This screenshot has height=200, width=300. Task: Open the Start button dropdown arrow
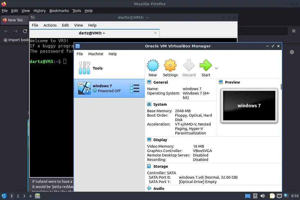[x=216, y=68]
